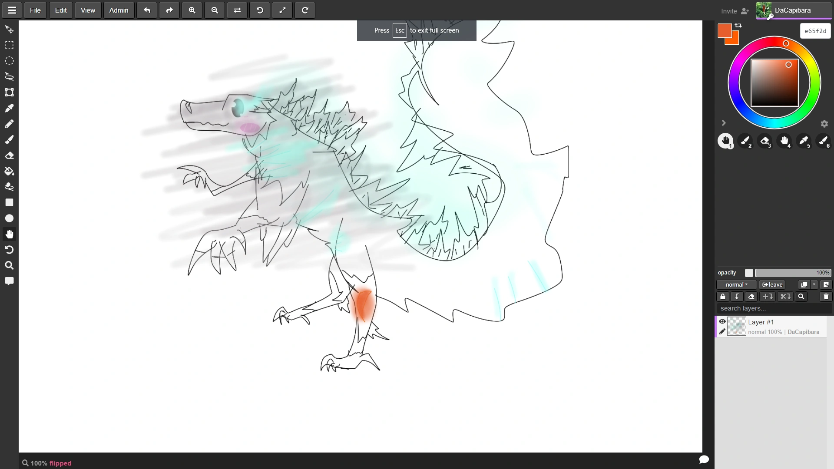Open the File menu
Screen dimensions: 834x469
tap(35, 10)
